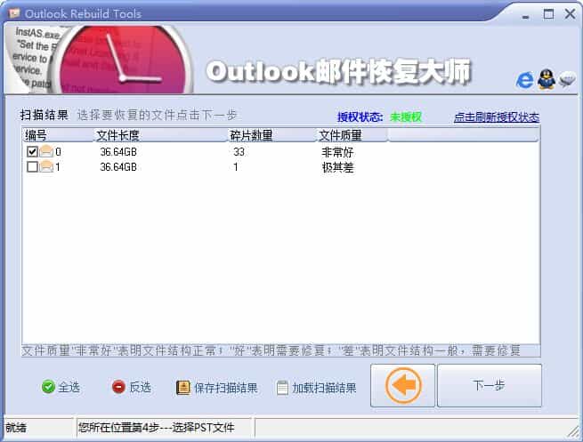Image resolution: width=583 pixels, height=442 pixels.
Task: Click the red invert-selection icon
Action: point(118,387)
